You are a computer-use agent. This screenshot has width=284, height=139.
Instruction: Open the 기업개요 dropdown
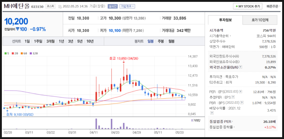pyautogui.click(x=127, y=7)
